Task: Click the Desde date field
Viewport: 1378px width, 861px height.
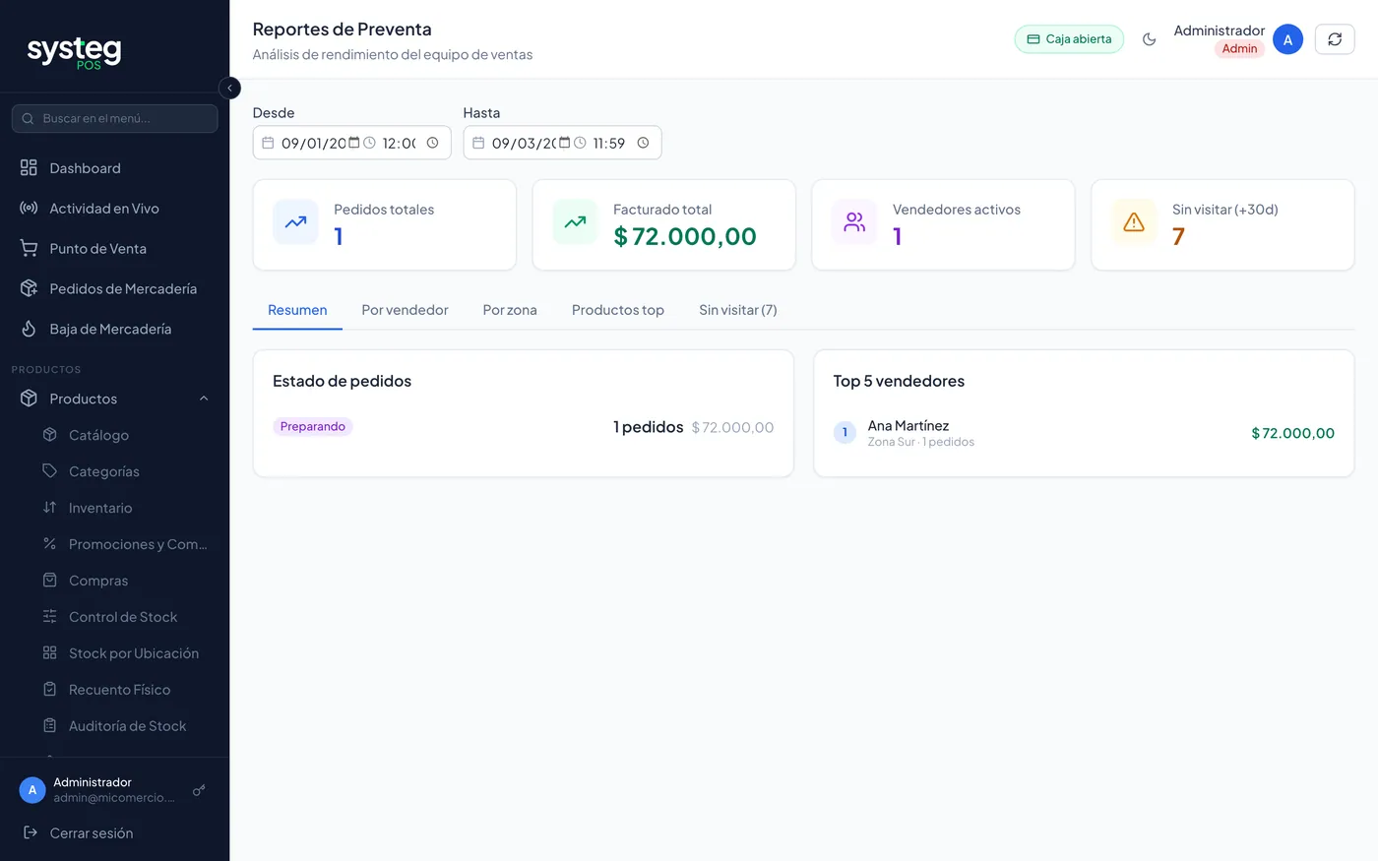Action: 313,143
